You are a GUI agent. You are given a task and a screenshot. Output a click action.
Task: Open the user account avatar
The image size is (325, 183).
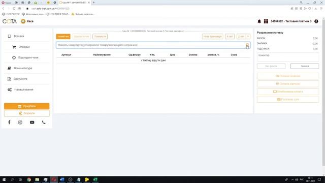click(x=316, y=21)
